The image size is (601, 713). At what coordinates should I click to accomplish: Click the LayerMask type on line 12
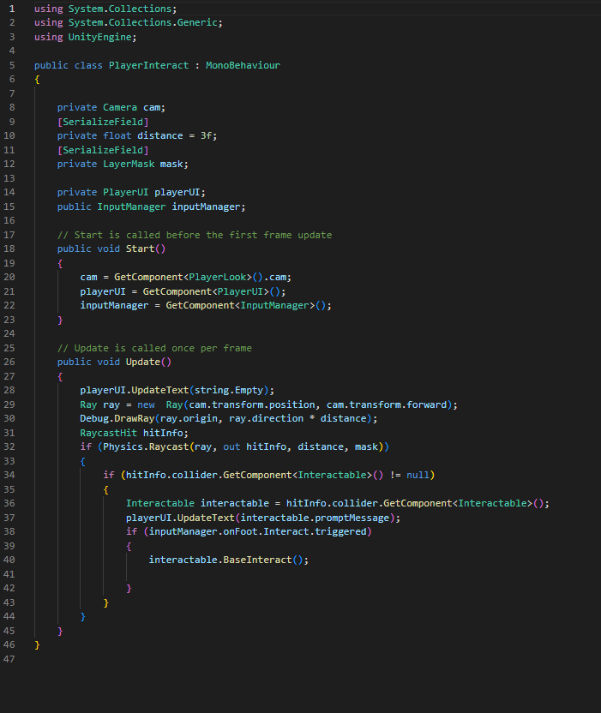coord(129,164)
